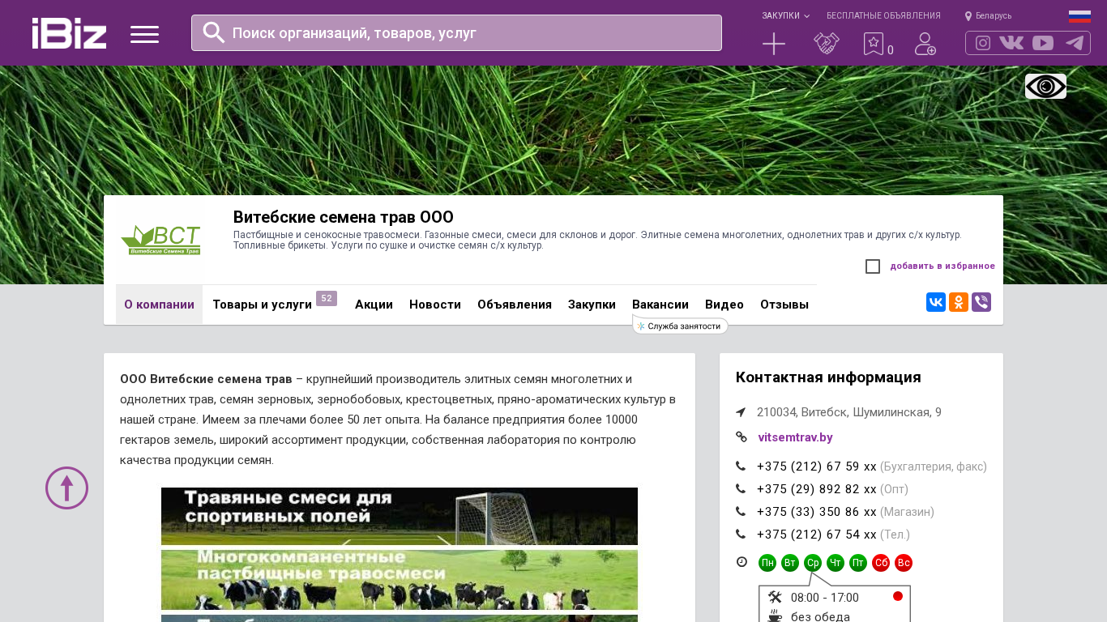Click the Russian flag language icon

[1079, 16]
